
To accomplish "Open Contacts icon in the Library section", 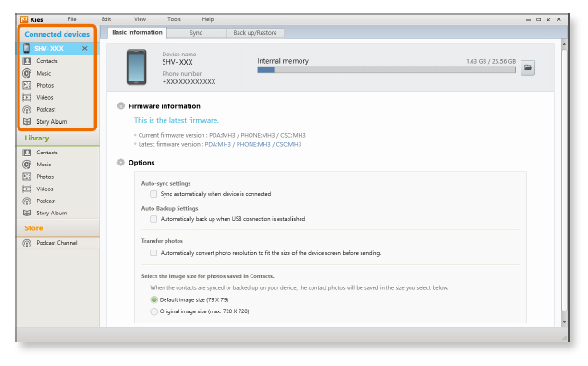I will click(27, 152).
